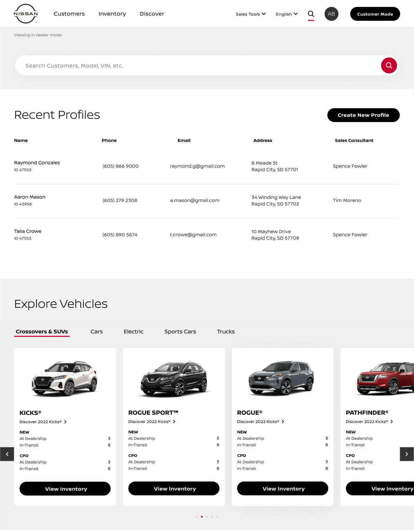
Task: Click the gray Rogue vehicle image
Action: click(x=281, y=378)
